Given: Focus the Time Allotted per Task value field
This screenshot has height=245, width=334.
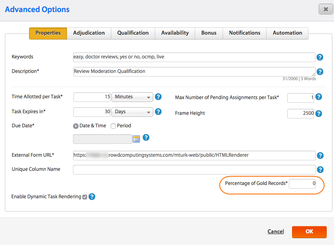Looking at the screenshot, I should [x=92, y=97].
